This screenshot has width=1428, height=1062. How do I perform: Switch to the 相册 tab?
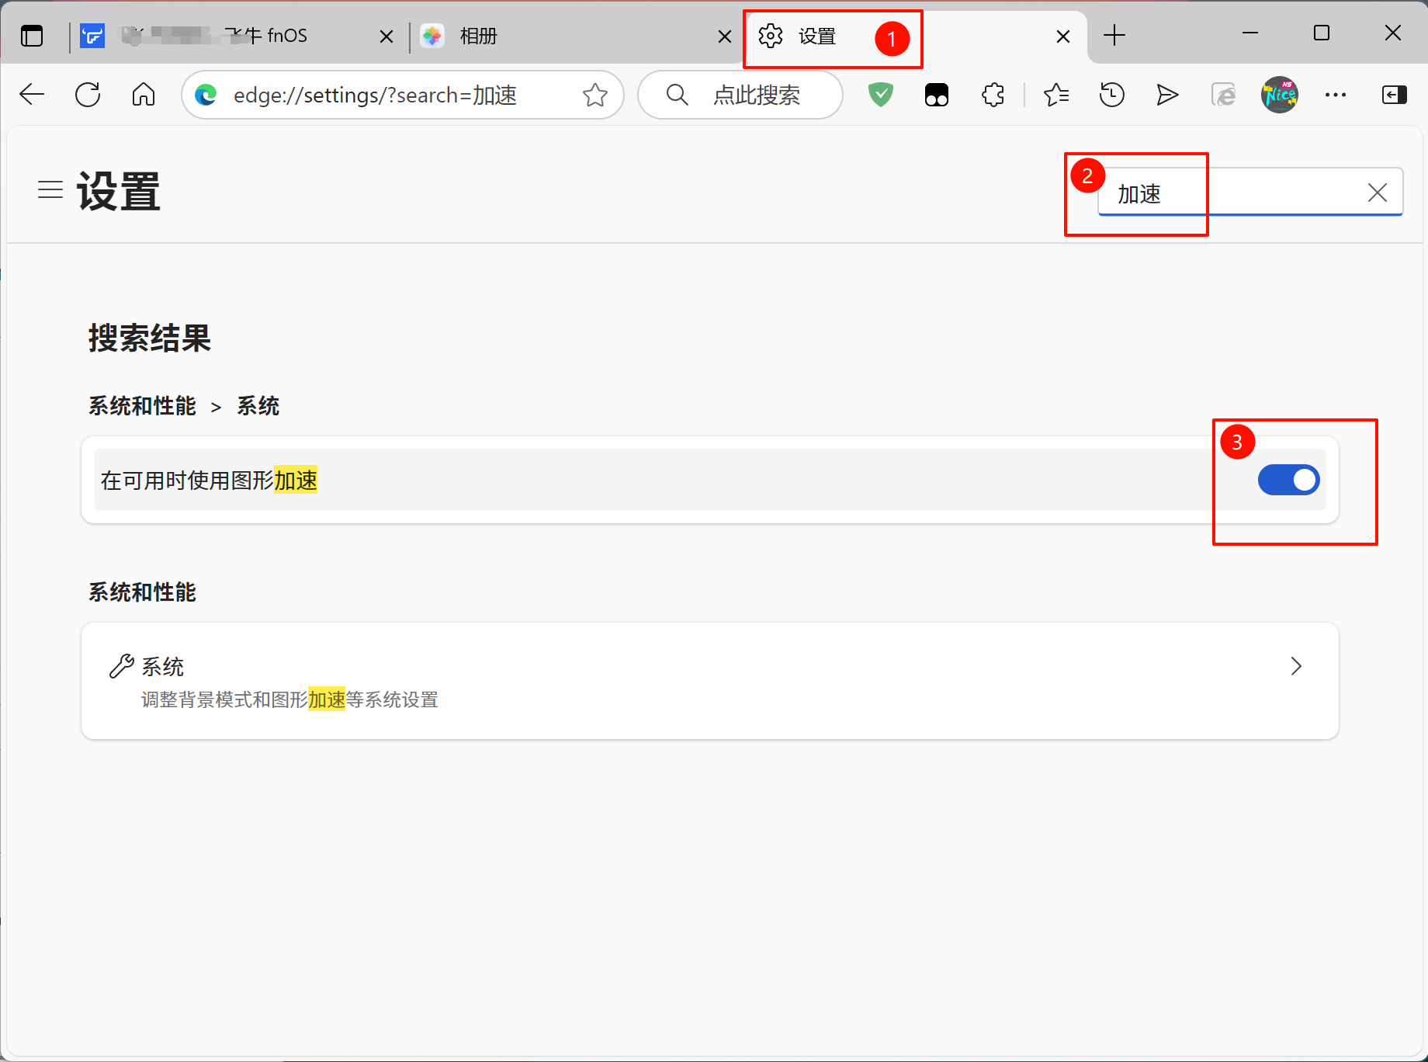point(577,36)
